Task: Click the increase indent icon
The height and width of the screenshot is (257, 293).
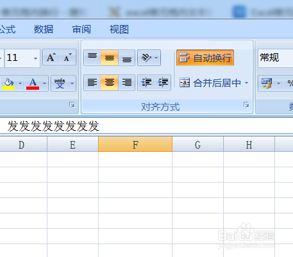Action: point(163,83)
